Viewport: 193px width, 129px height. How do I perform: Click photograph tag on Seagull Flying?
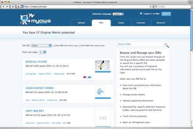pos(31,74)
